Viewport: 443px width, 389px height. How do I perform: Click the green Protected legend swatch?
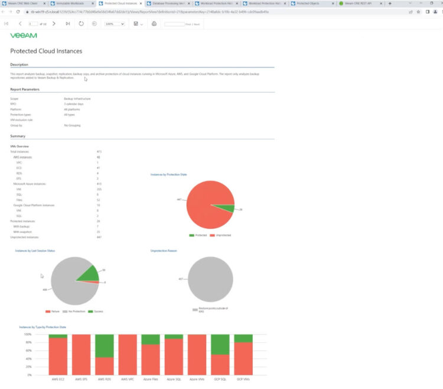[x=191, y=235]
